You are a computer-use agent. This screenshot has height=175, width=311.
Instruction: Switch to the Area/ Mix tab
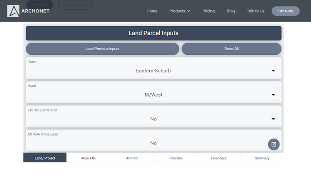pos(88,158)
